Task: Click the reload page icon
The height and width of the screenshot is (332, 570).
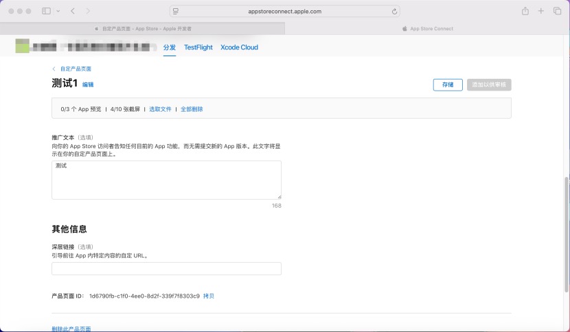Action: (394, 12)
